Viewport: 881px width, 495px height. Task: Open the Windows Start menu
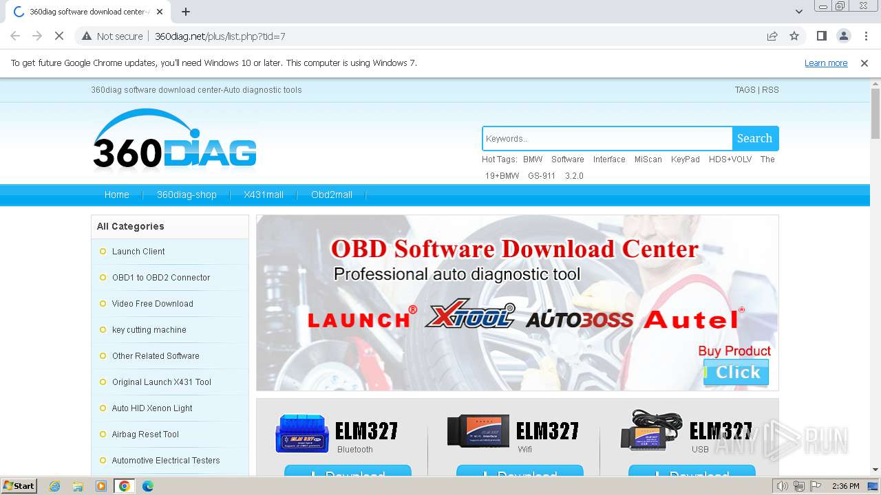19,486
